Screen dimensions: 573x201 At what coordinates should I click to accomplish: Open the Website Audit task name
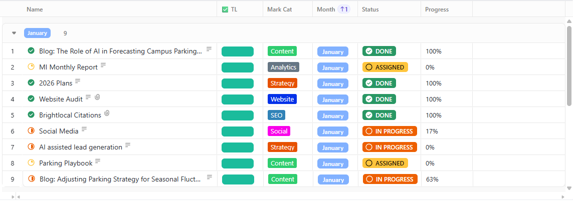[x=61, y=99]
